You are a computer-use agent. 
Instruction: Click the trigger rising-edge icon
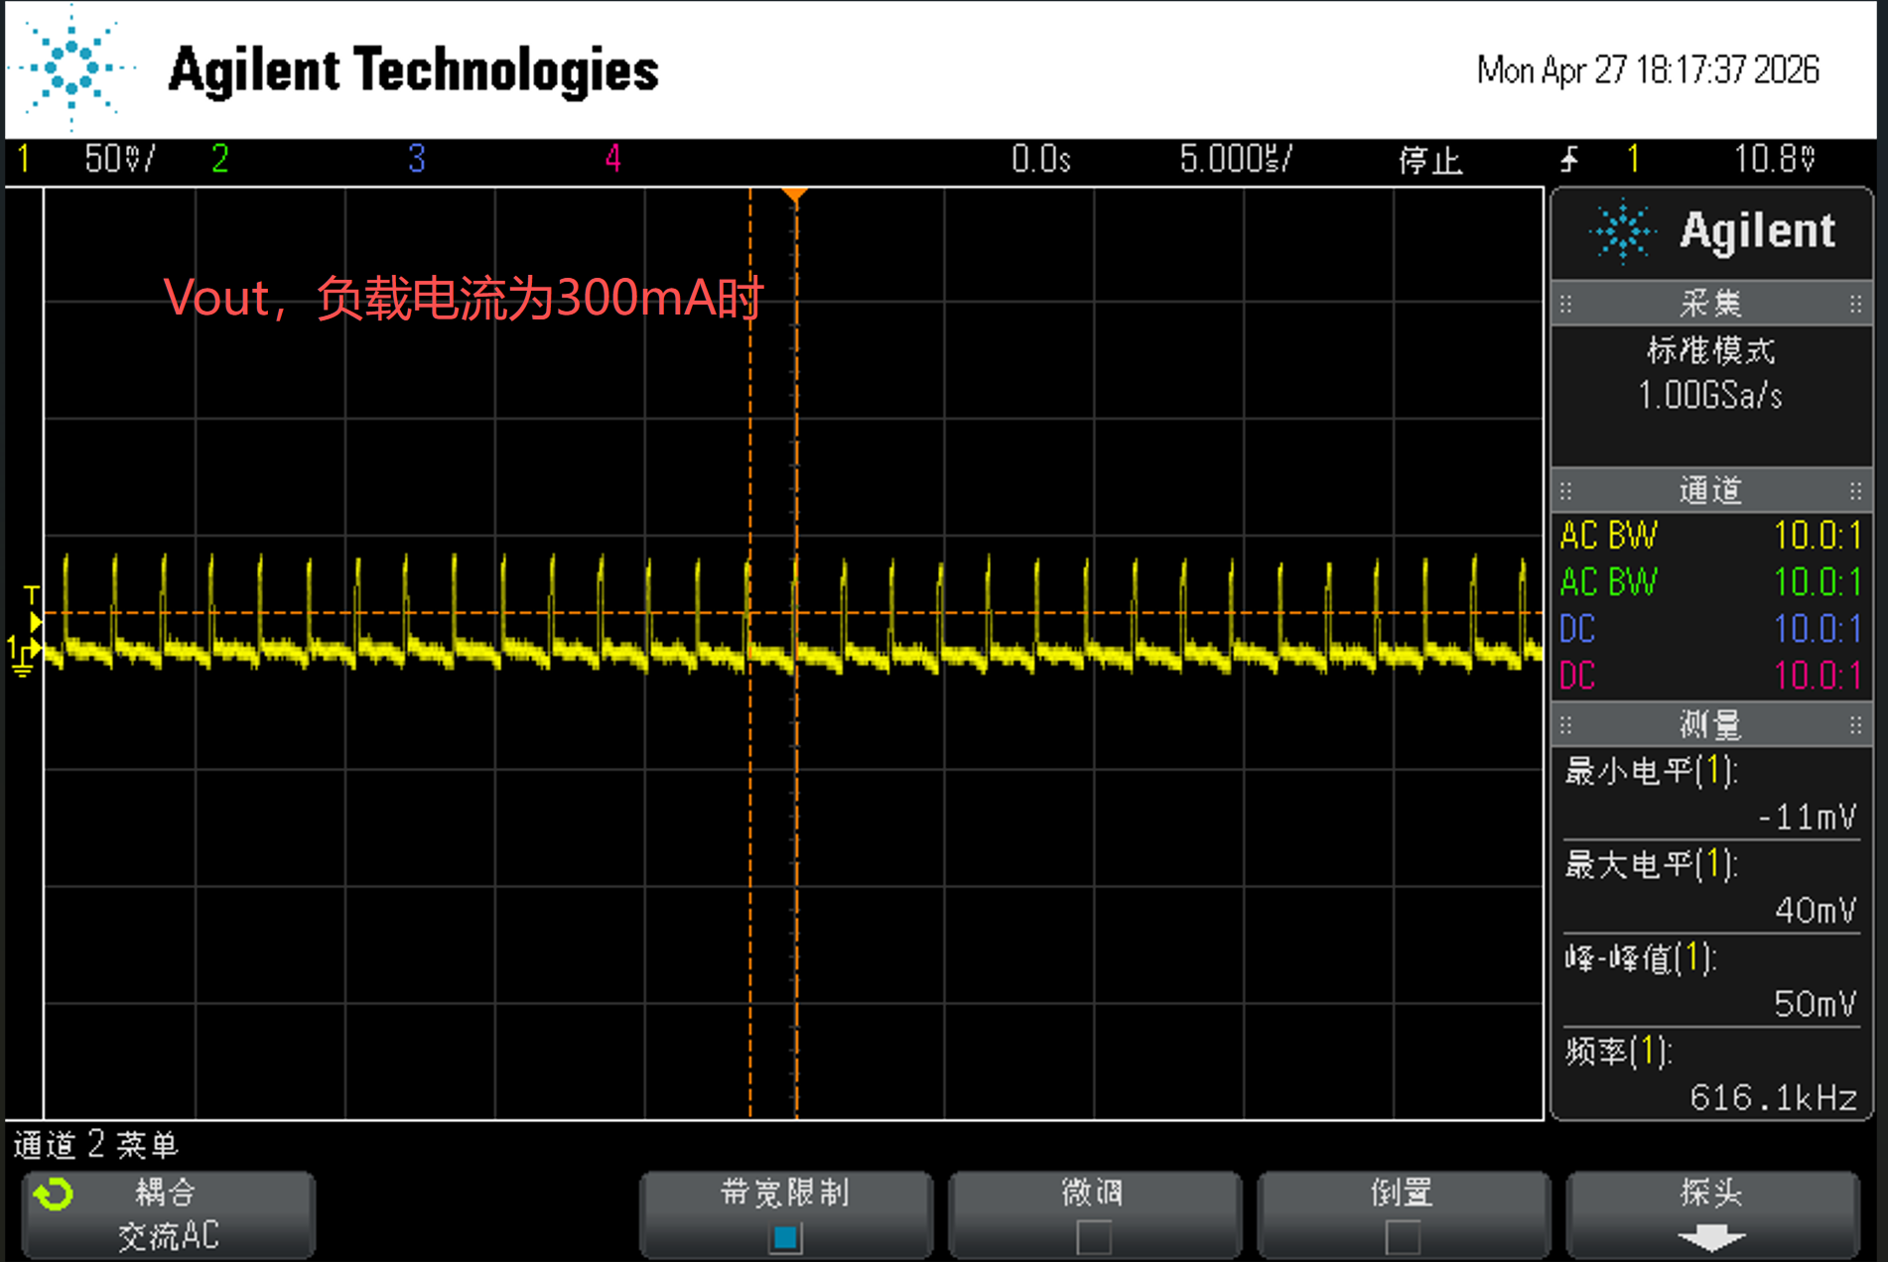(1569, 159)
